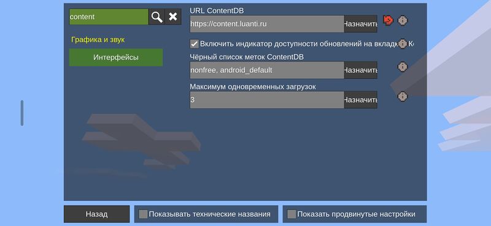The image size is (491, 226).
Task: Toggle 'Показывать технические названия' checkbox
Action: 143,214
